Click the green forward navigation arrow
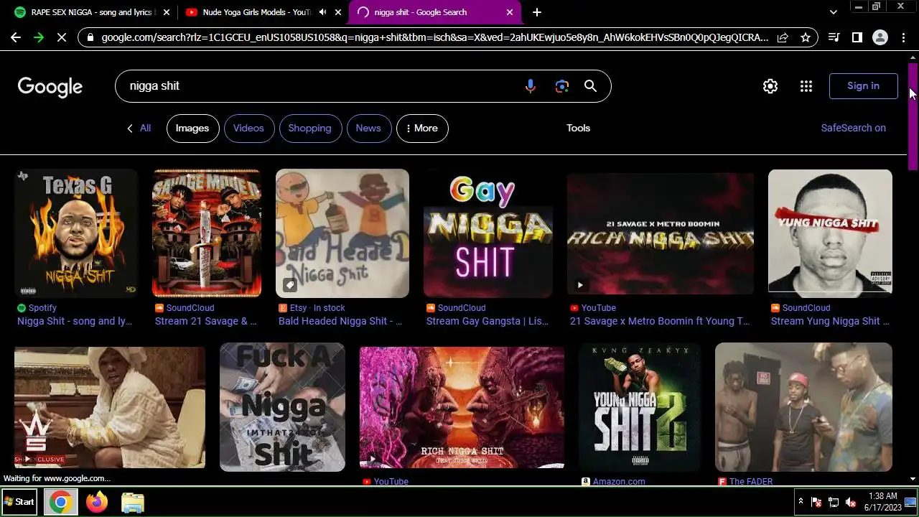The image size is (919, 517). (x=39, y=37)
